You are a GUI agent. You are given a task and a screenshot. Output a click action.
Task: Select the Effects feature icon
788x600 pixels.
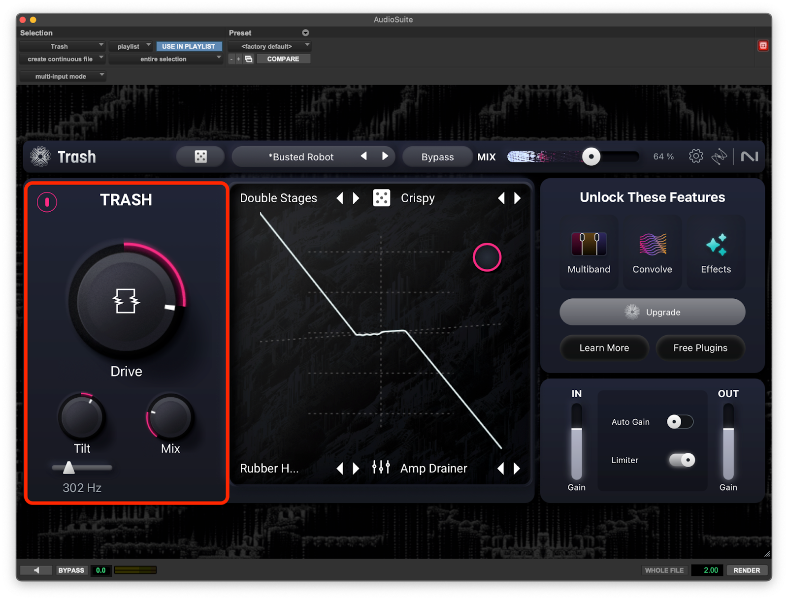(x=716, y=245)
